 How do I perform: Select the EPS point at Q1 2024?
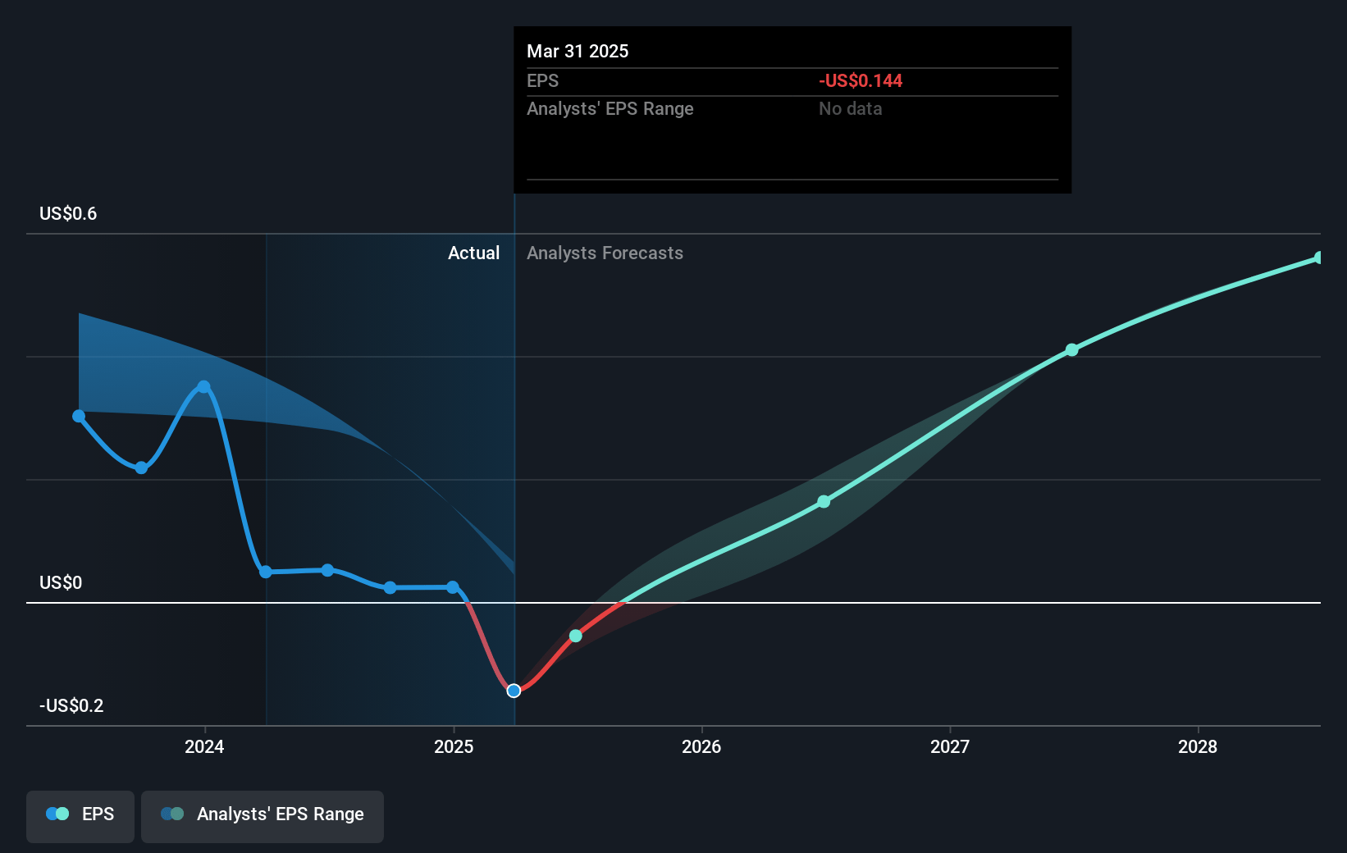coord(266,572)
